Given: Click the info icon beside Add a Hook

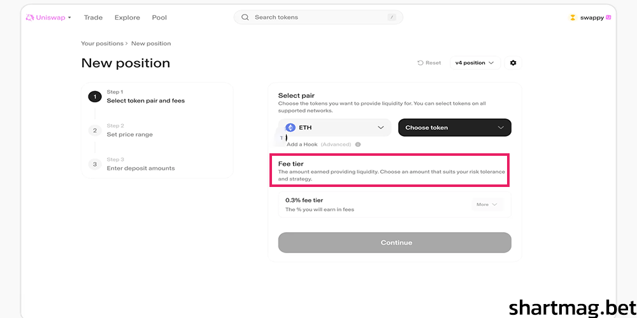Looking at the screenshot, I should click(358, 144).
